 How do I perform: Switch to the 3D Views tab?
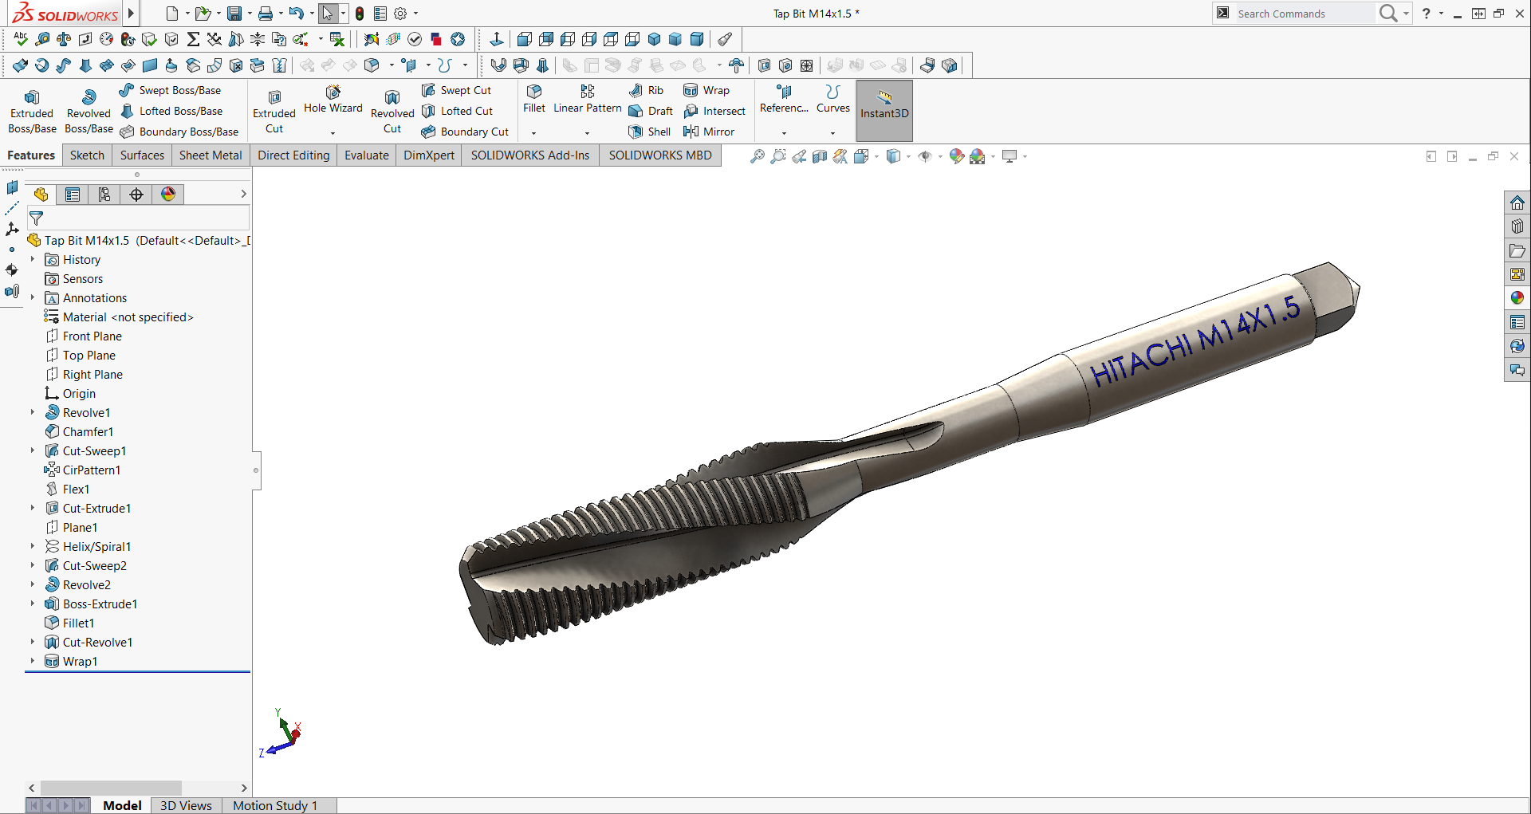[x=186, y=806]
